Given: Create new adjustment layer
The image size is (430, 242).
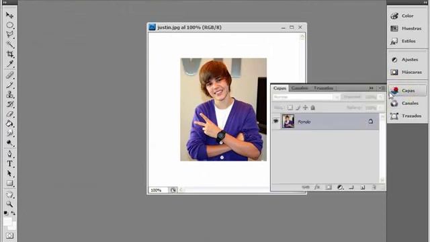Looking at the screenshot, I should point(340,187).
